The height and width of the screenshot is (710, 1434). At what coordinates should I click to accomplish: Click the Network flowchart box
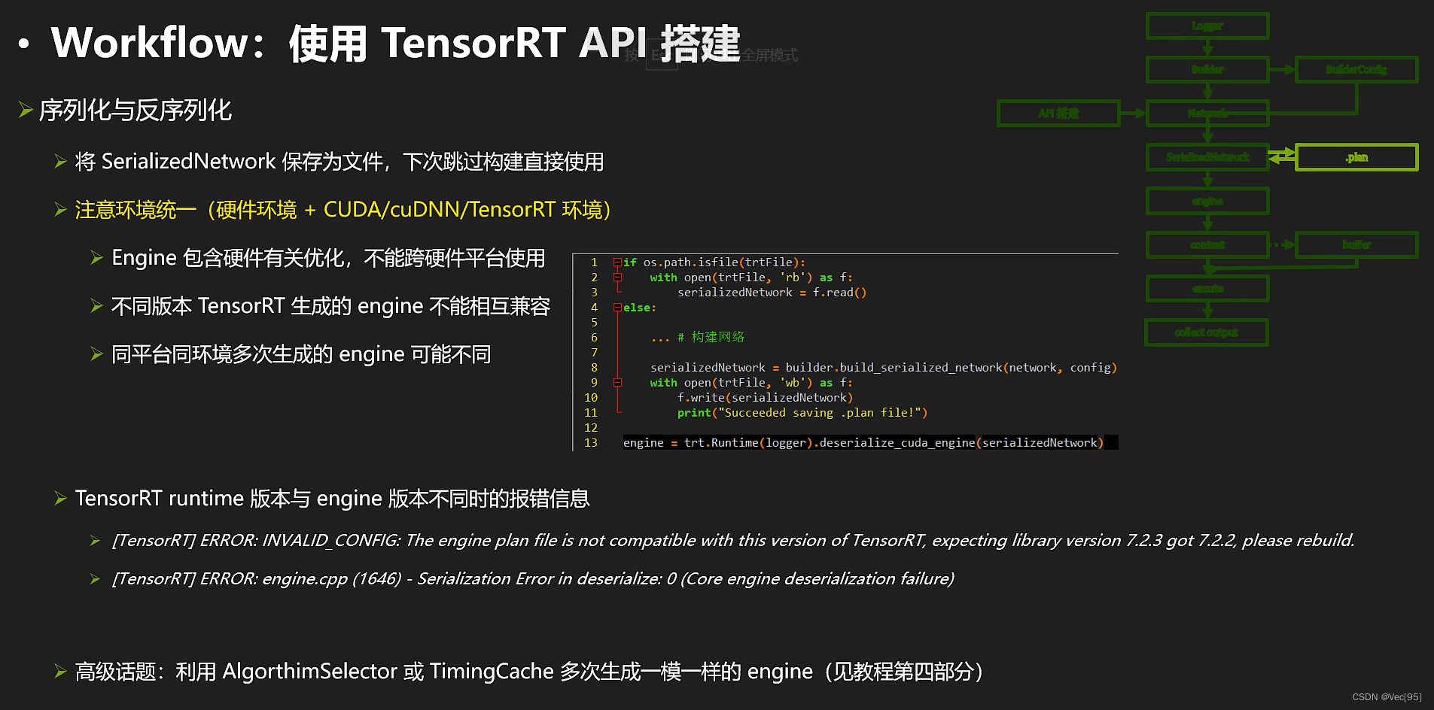(1207, 113)
